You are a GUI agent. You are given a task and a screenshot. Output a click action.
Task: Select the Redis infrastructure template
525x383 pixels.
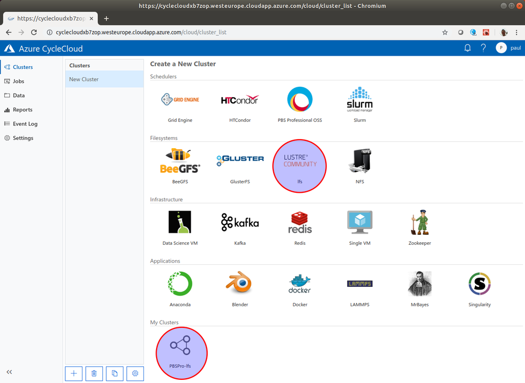coord(300,227)
